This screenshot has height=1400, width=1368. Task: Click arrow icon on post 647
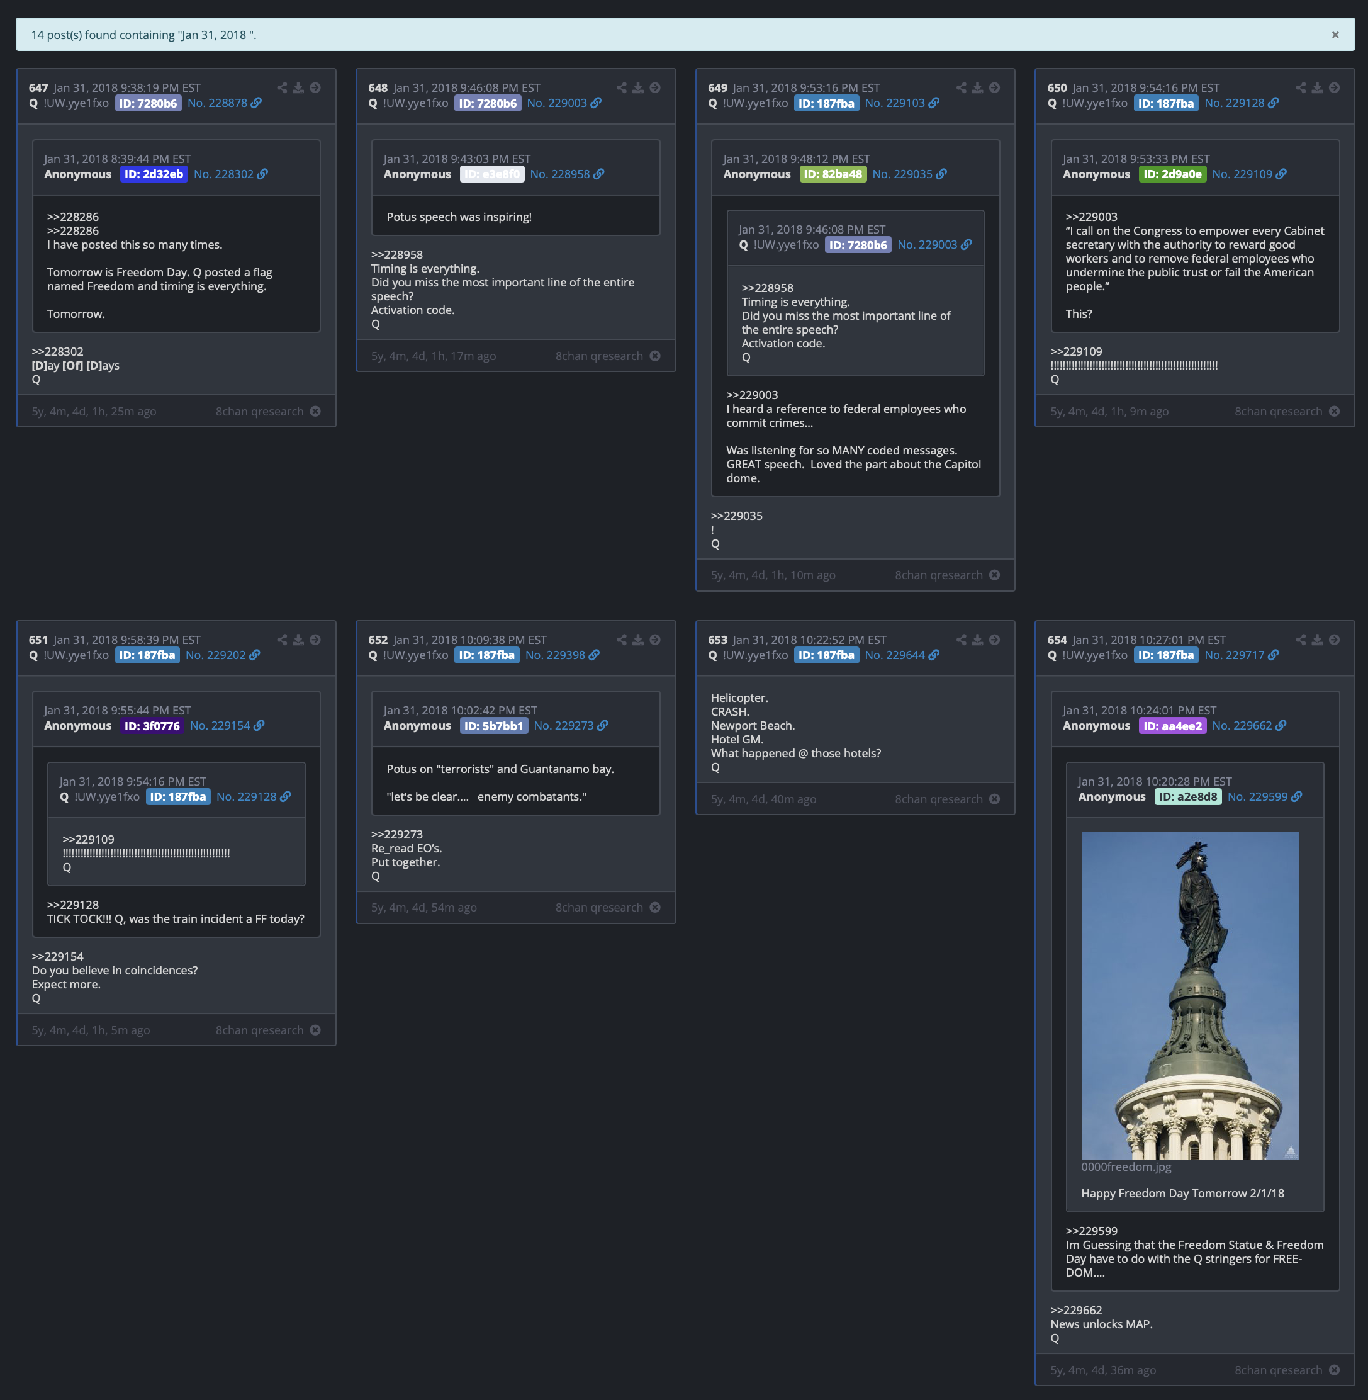315,87
